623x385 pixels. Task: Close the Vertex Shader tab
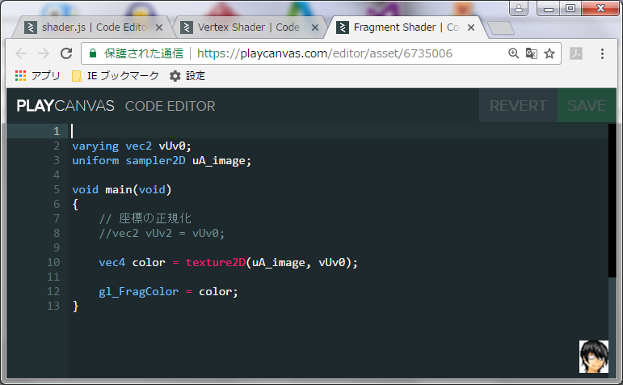[x=314, y=27]
